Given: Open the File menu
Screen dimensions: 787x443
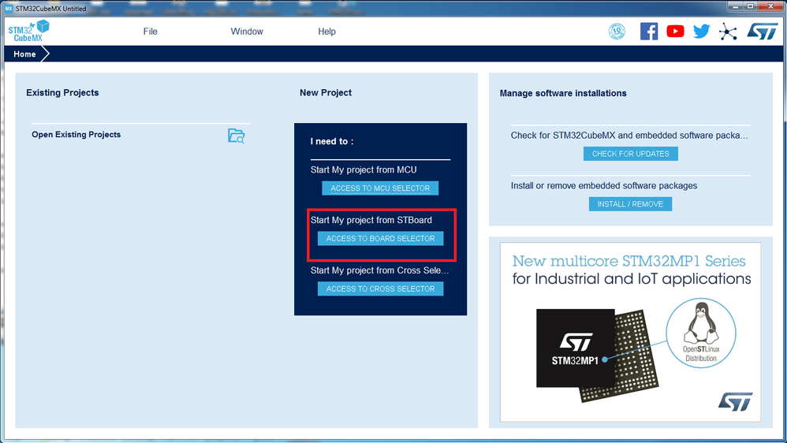Looking at the screenshot, I should click(150, 31).
